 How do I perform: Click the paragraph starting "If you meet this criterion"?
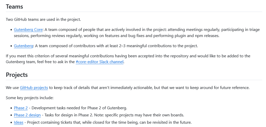tap(104, 56)
